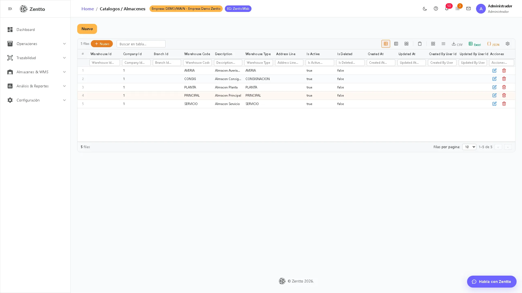This screenshot has height=293, width=522.
Task: Click the clipboard icon in table toolbar
Action: (x=420, y=44)
